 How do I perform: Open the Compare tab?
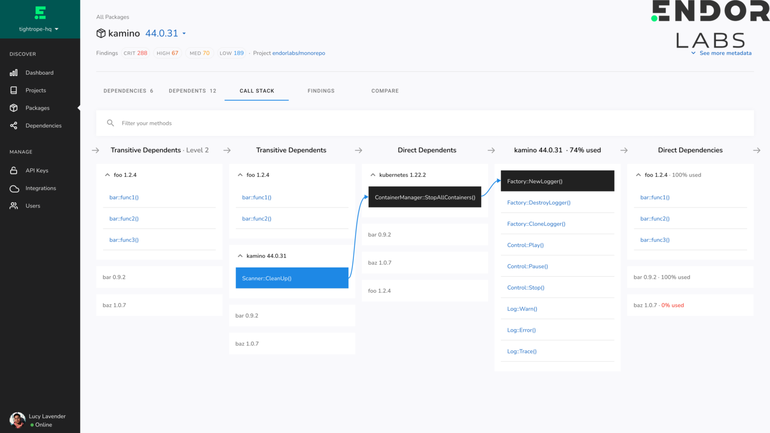tap(385, 91)
